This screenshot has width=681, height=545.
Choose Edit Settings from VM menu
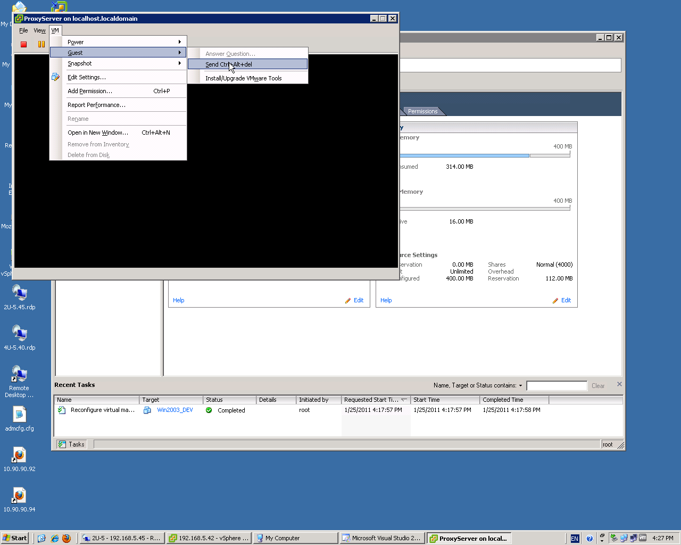pos(118,77)
